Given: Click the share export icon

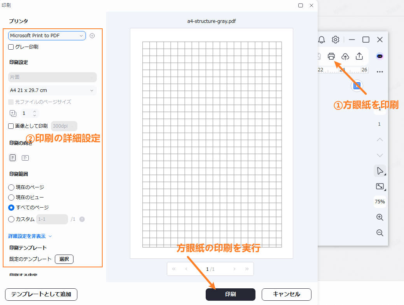Looking at the screenshot, I should click(x=359, y=56).
